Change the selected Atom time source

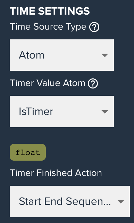62,55
